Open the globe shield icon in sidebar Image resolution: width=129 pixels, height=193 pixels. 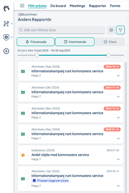(x=6, y=37)
